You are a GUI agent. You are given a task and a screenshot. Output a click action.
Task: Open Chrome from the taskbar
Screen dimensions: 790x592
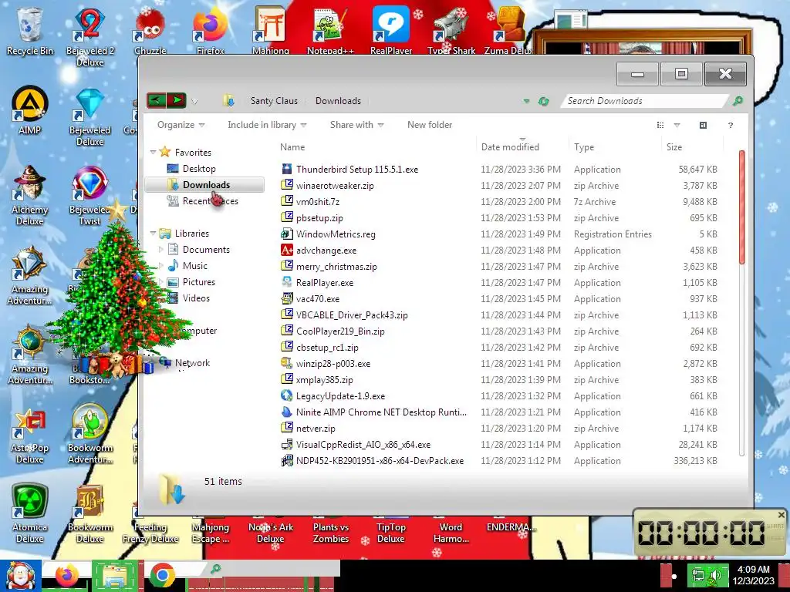click(162, 576)
